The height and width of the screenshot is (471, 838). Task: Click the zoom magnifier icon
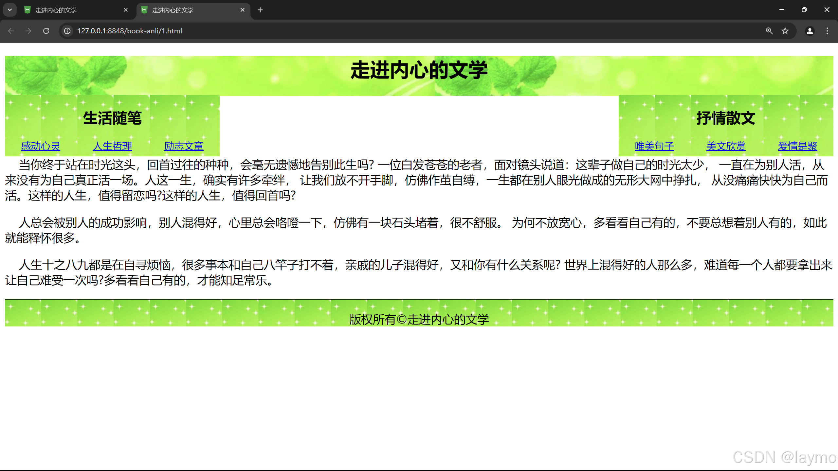coord(769,31)
